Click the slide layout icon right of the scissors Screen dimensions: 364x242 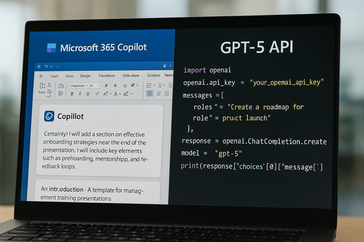pyautogui.click(x=61, y=86)
